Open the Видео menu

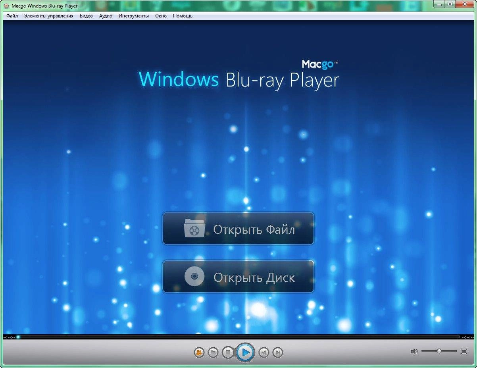[x=86, y=16]
